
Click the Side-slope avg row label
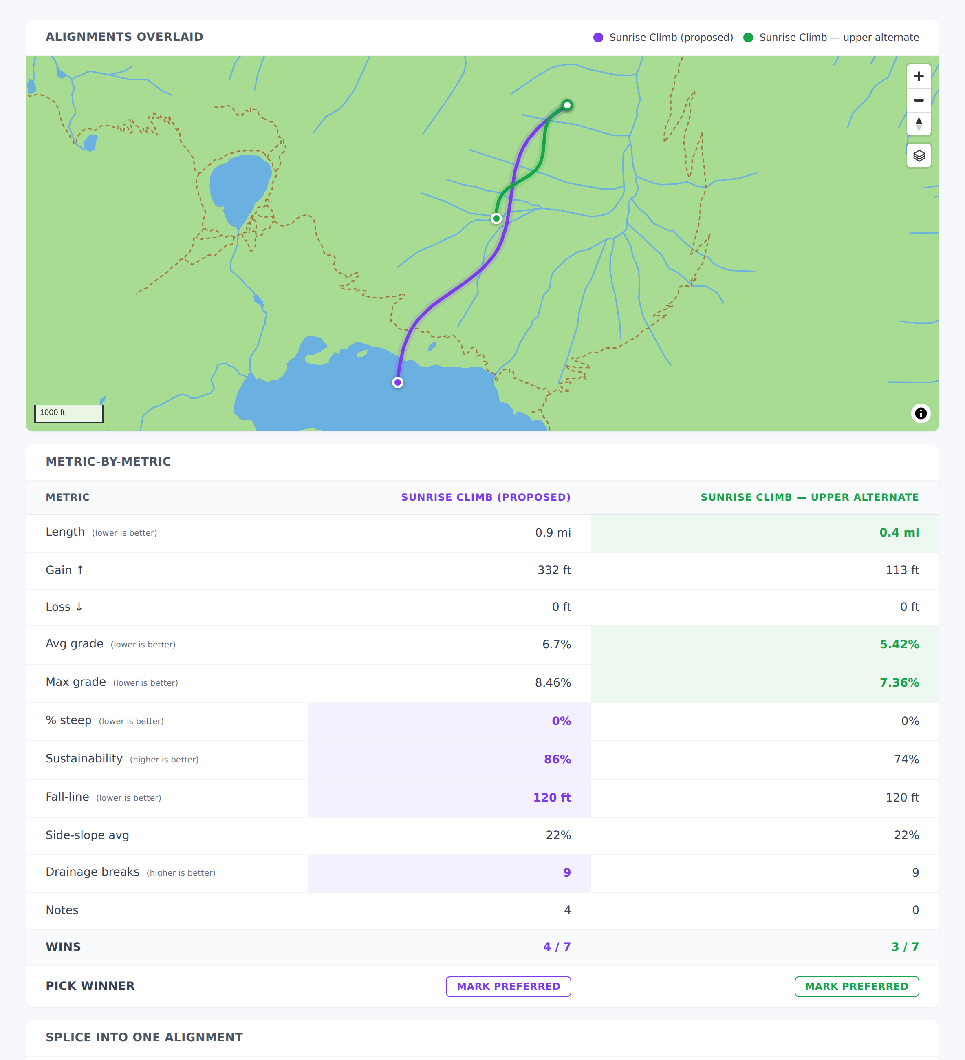[87, 835]
